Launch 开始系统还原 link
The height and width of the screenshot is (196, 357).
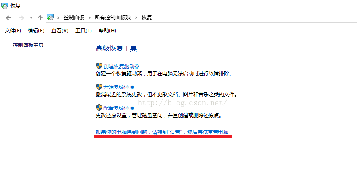pos(119,87)
